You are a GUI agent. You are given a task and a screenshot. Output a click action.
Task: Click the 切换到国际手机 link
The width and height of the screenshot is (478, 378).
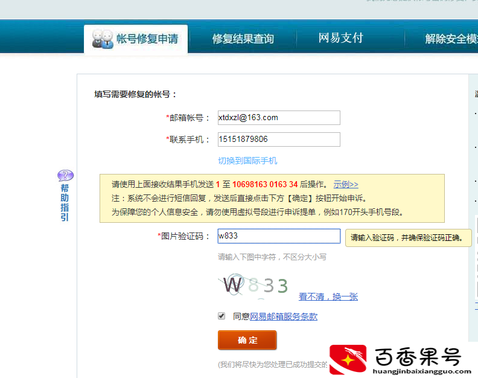click(247, 161)
